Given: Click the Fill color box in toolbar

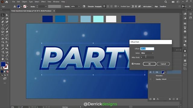Looking at the screenshot, I should coord(3,64).
